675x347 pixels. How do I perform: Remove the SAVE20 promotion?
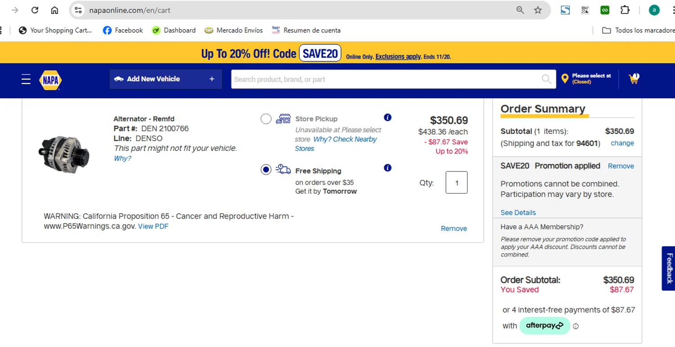621,166
